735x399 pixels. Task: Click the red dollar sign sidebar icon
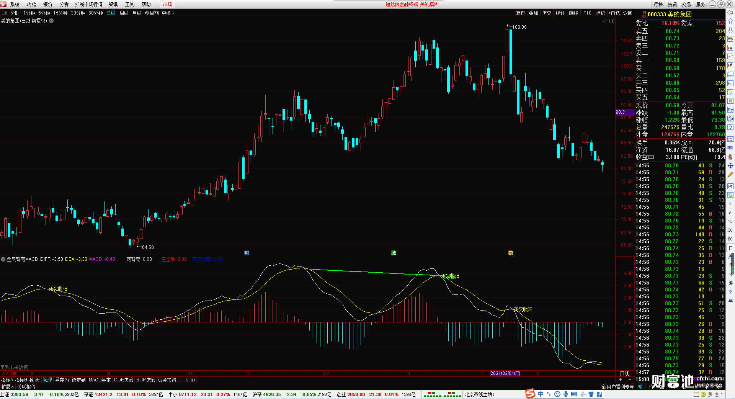730,157
